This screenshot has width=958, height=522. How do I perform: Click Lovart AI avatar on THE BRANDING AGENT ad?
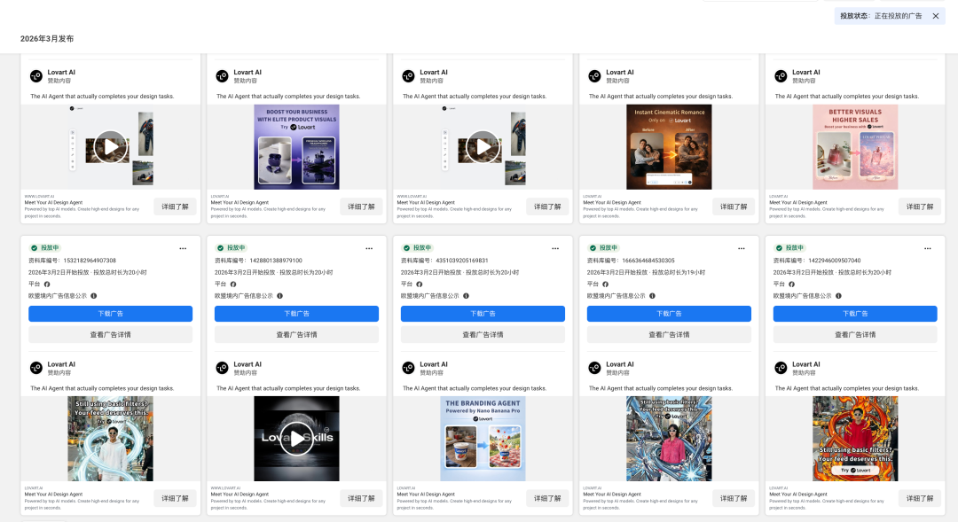(x=409, y=368)
